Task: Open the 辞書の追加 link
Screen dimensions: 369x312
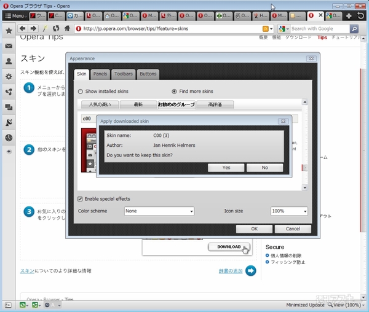Action: click(231, 271)
